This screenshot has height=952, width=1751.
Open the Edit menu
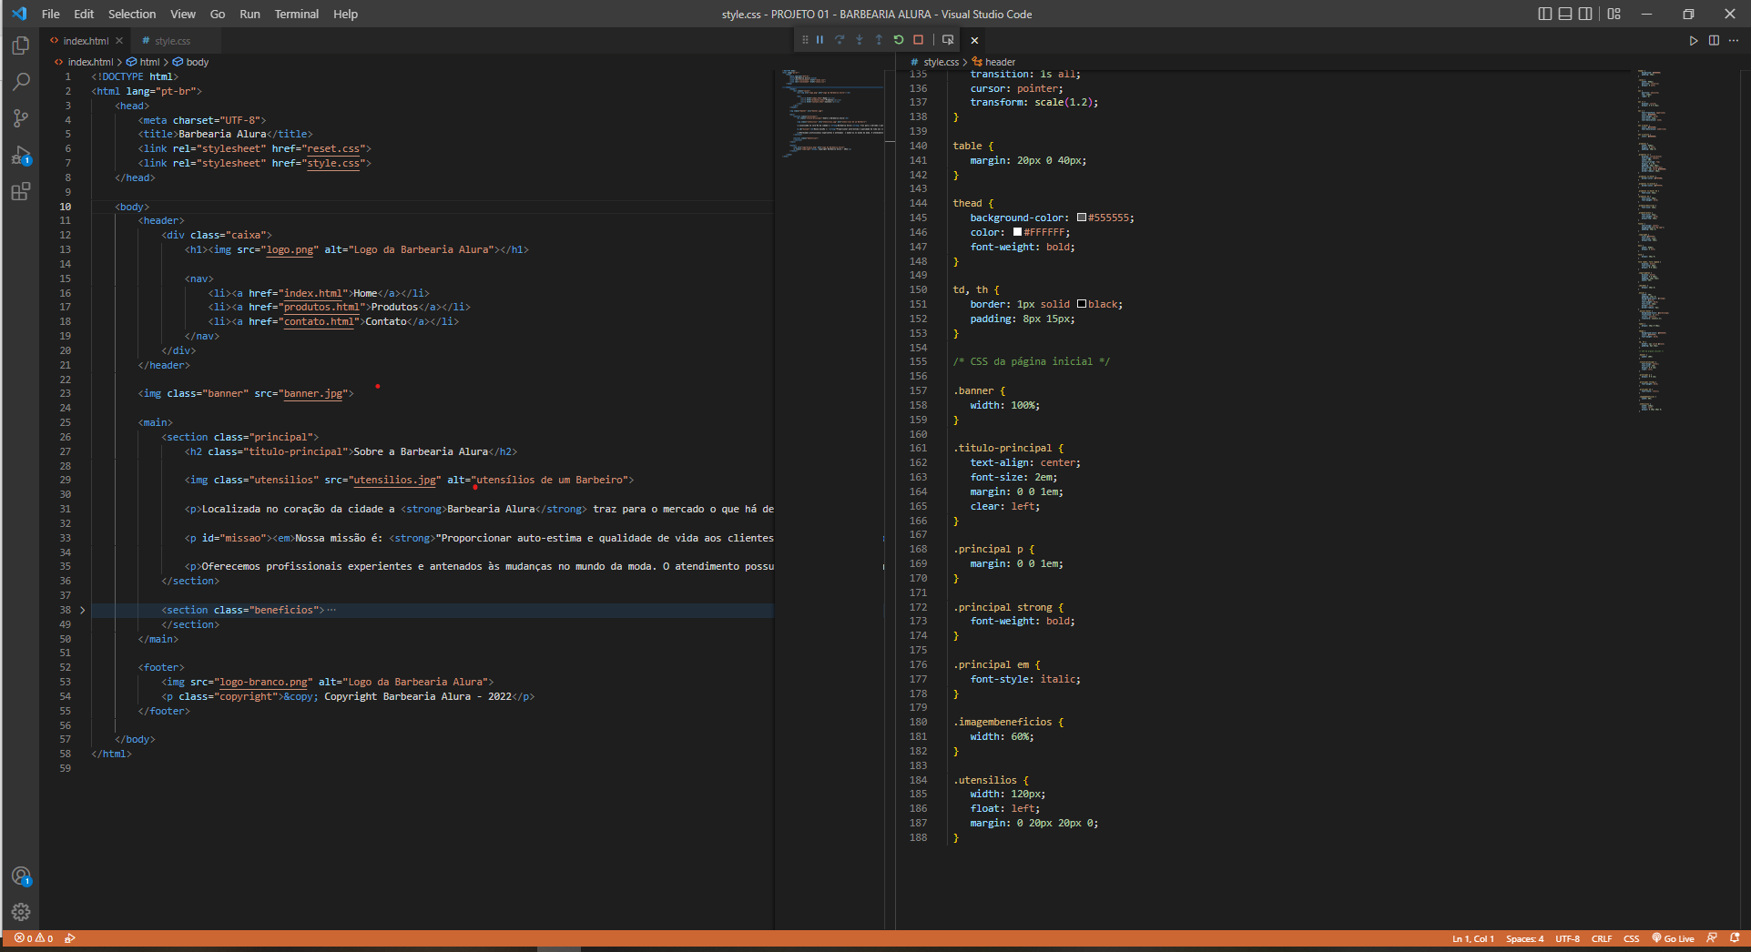coord(84,14)
